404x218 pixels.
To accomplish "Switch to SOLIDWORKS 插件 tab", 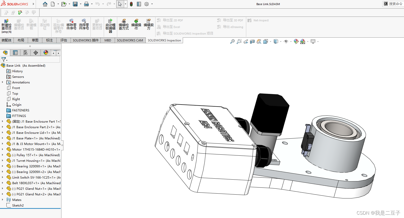I will 86,40.
